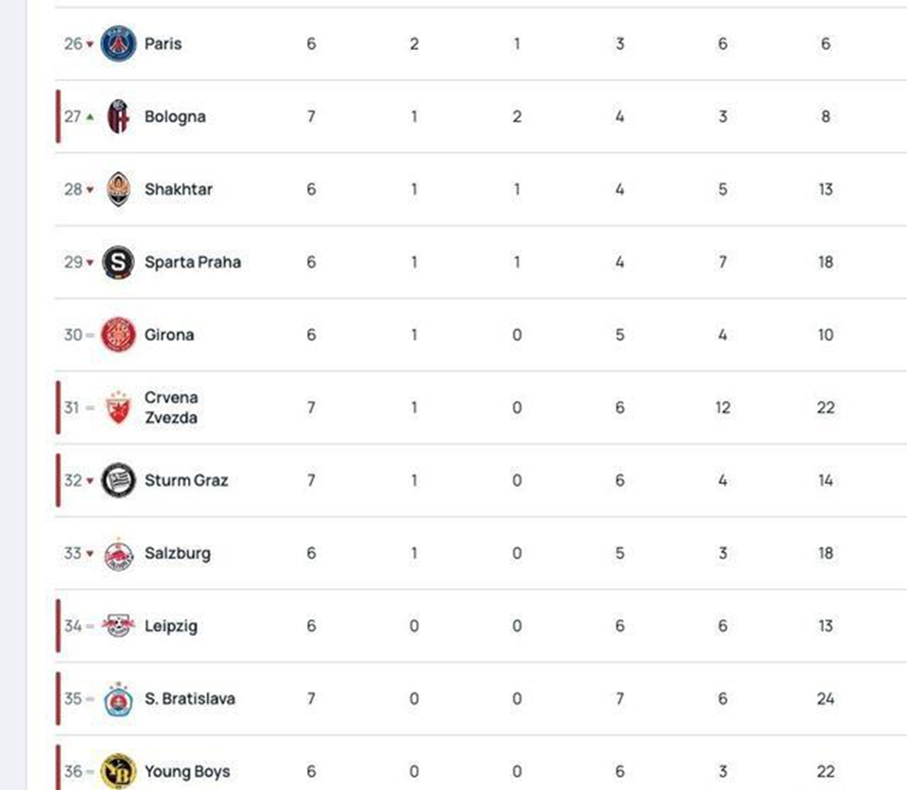Click the red down arrow beside rank 26
The width and height of the screenshot is (907, 790).
[x=90, y=44]
